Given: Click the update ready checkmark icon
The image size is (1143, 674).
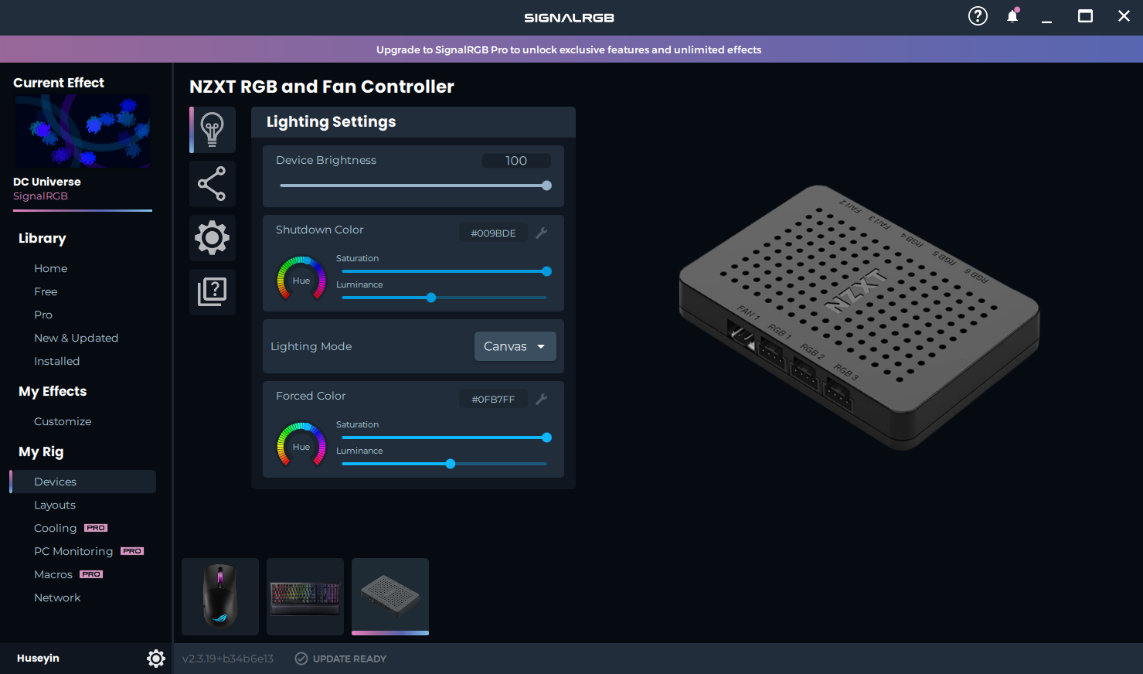Looking at the screenshot, I should (x=301, y=659).
